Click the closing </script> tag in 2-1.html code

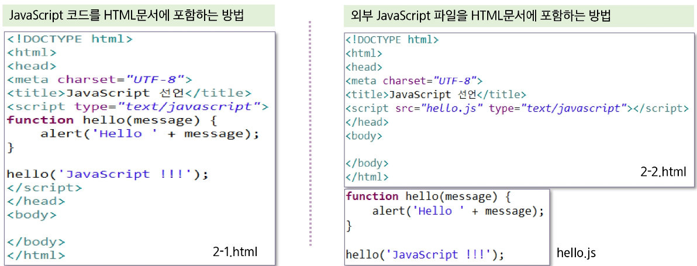(44, 188)
